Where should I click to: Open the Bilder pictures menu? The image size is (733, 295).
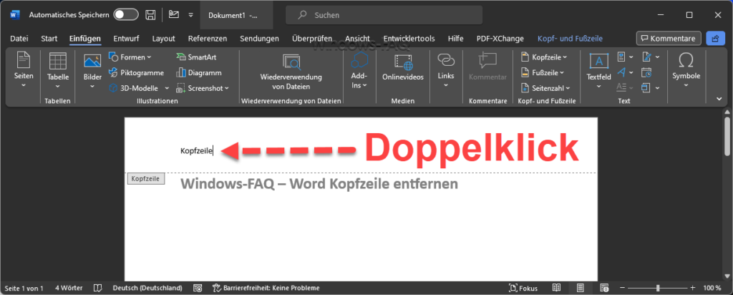(x=92, y=71)
